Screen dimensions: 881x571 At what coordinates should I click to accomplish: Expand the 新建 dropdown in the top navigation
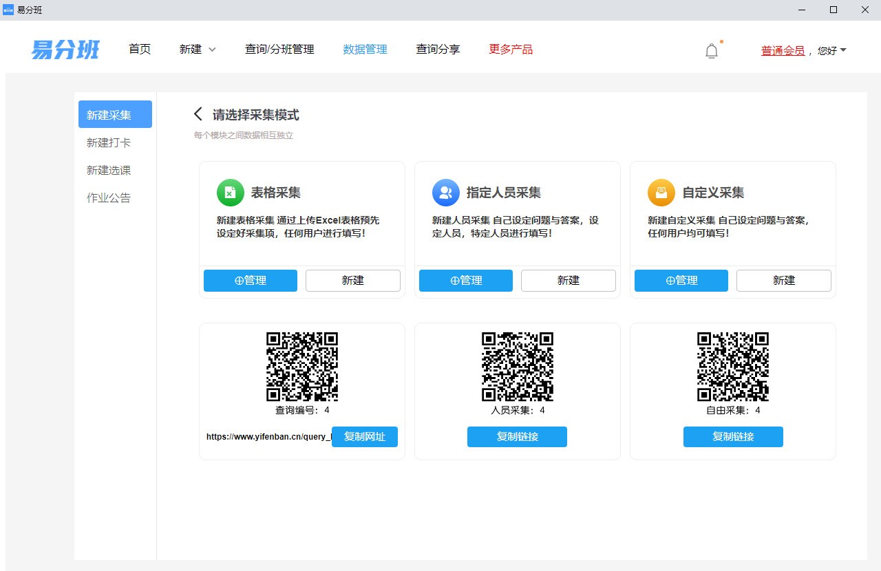coord(198,50)
